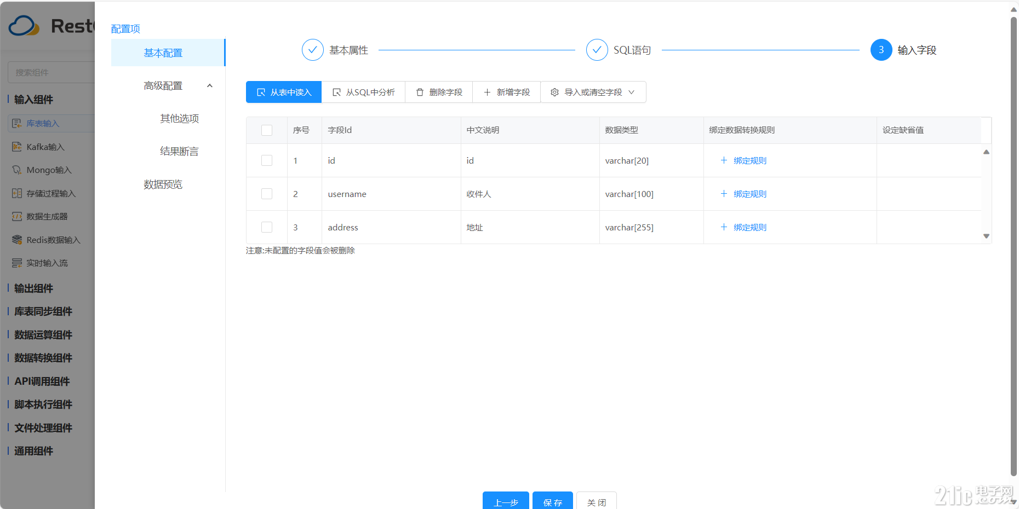Toggle the select-all checkbox in table header
This screenshot has height=509, width=1019.
(267, 130)
